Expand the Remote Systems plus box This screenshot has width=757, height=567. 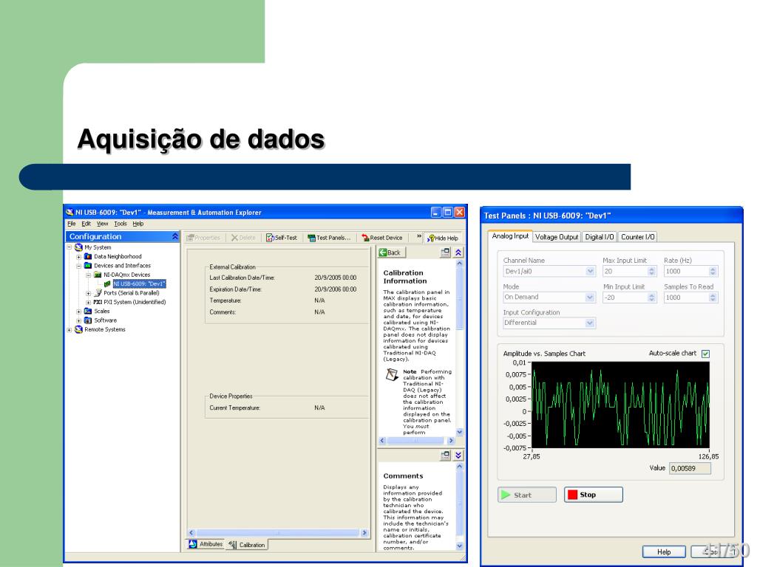click(x=69, y=330)
